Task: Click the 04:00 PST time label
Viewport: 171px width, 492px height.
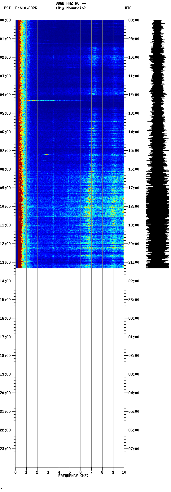Action: 6,95
